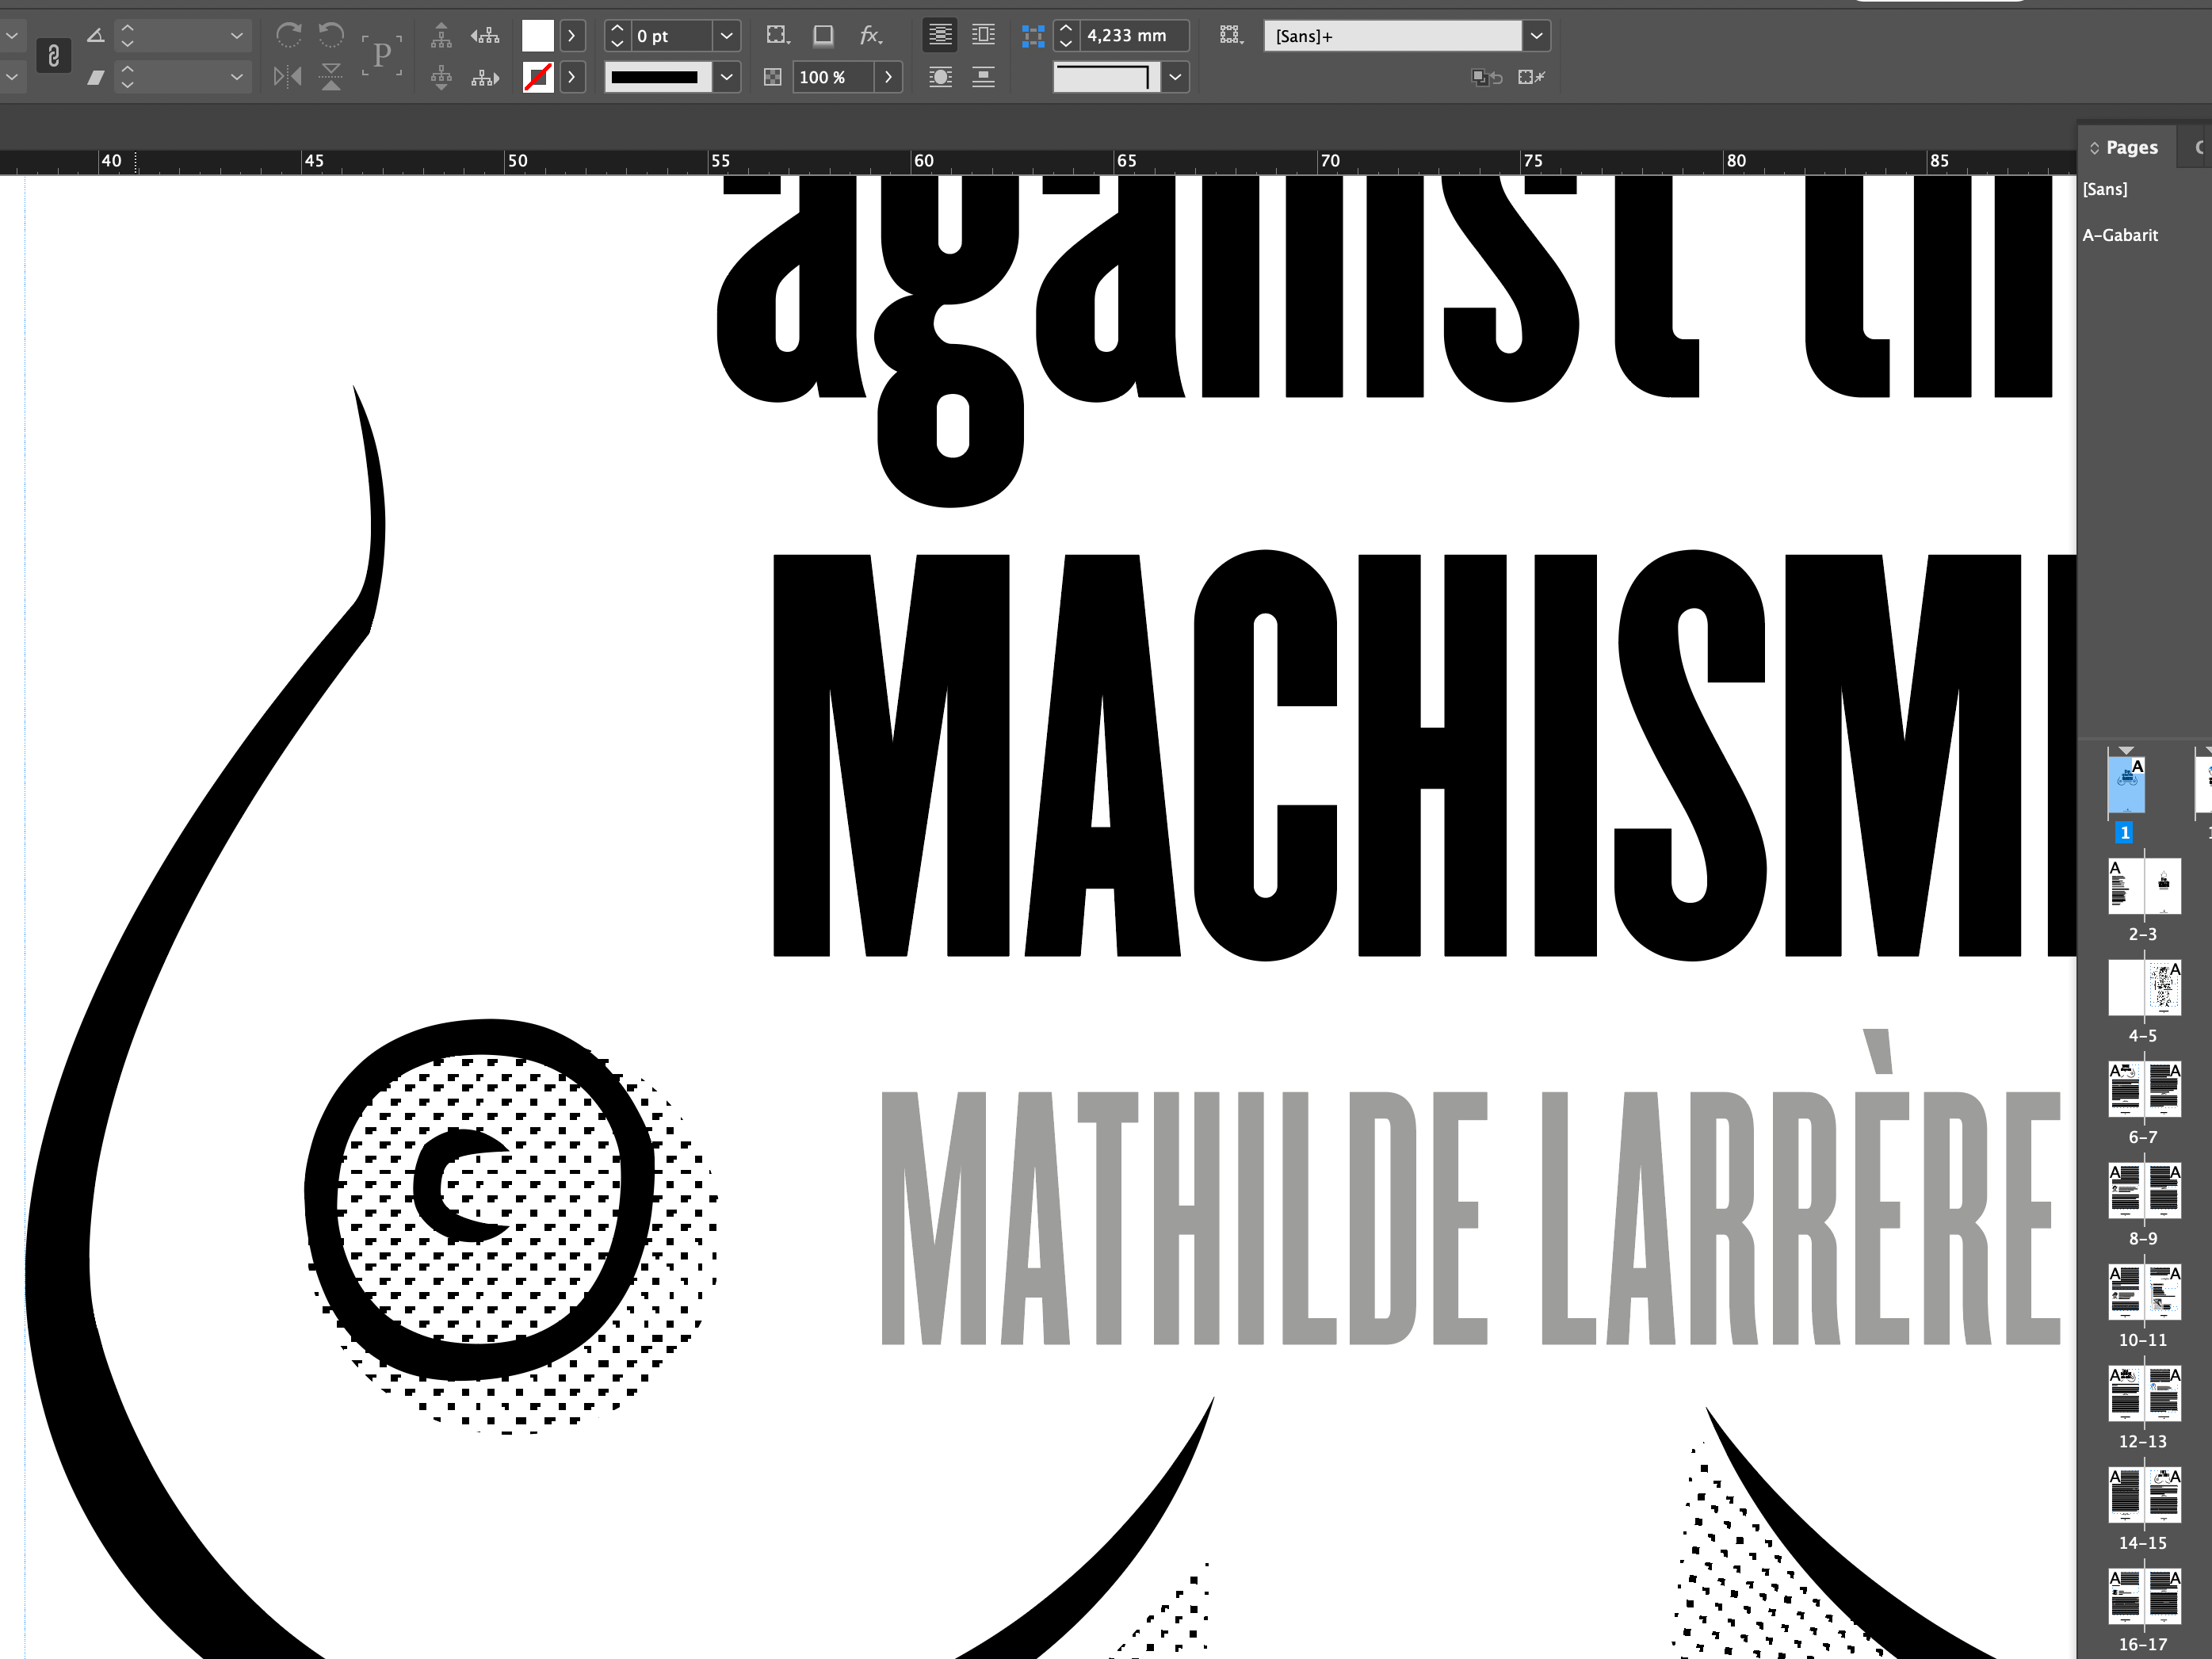Open the shear angle dropdown
The height and width of the screenshot is (1659, 2212).
pyautogui.click(x=236, y=77)
